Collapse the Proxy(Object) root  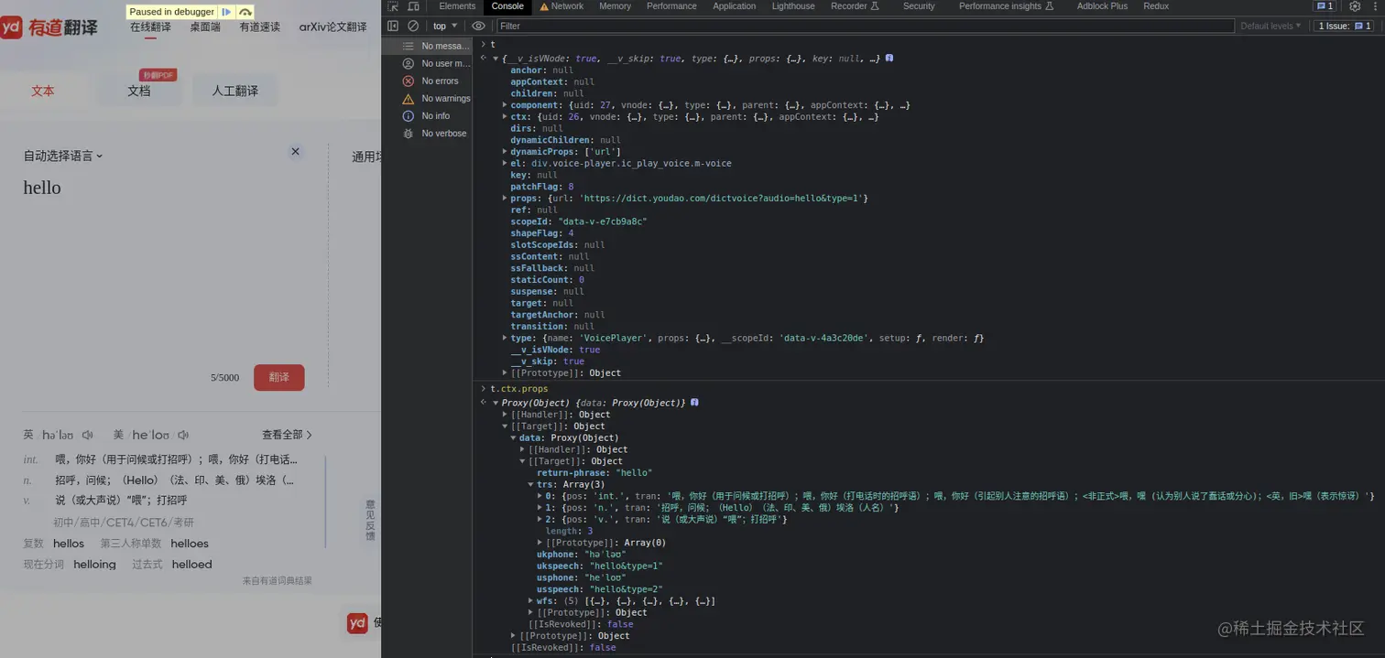(496, 403)
